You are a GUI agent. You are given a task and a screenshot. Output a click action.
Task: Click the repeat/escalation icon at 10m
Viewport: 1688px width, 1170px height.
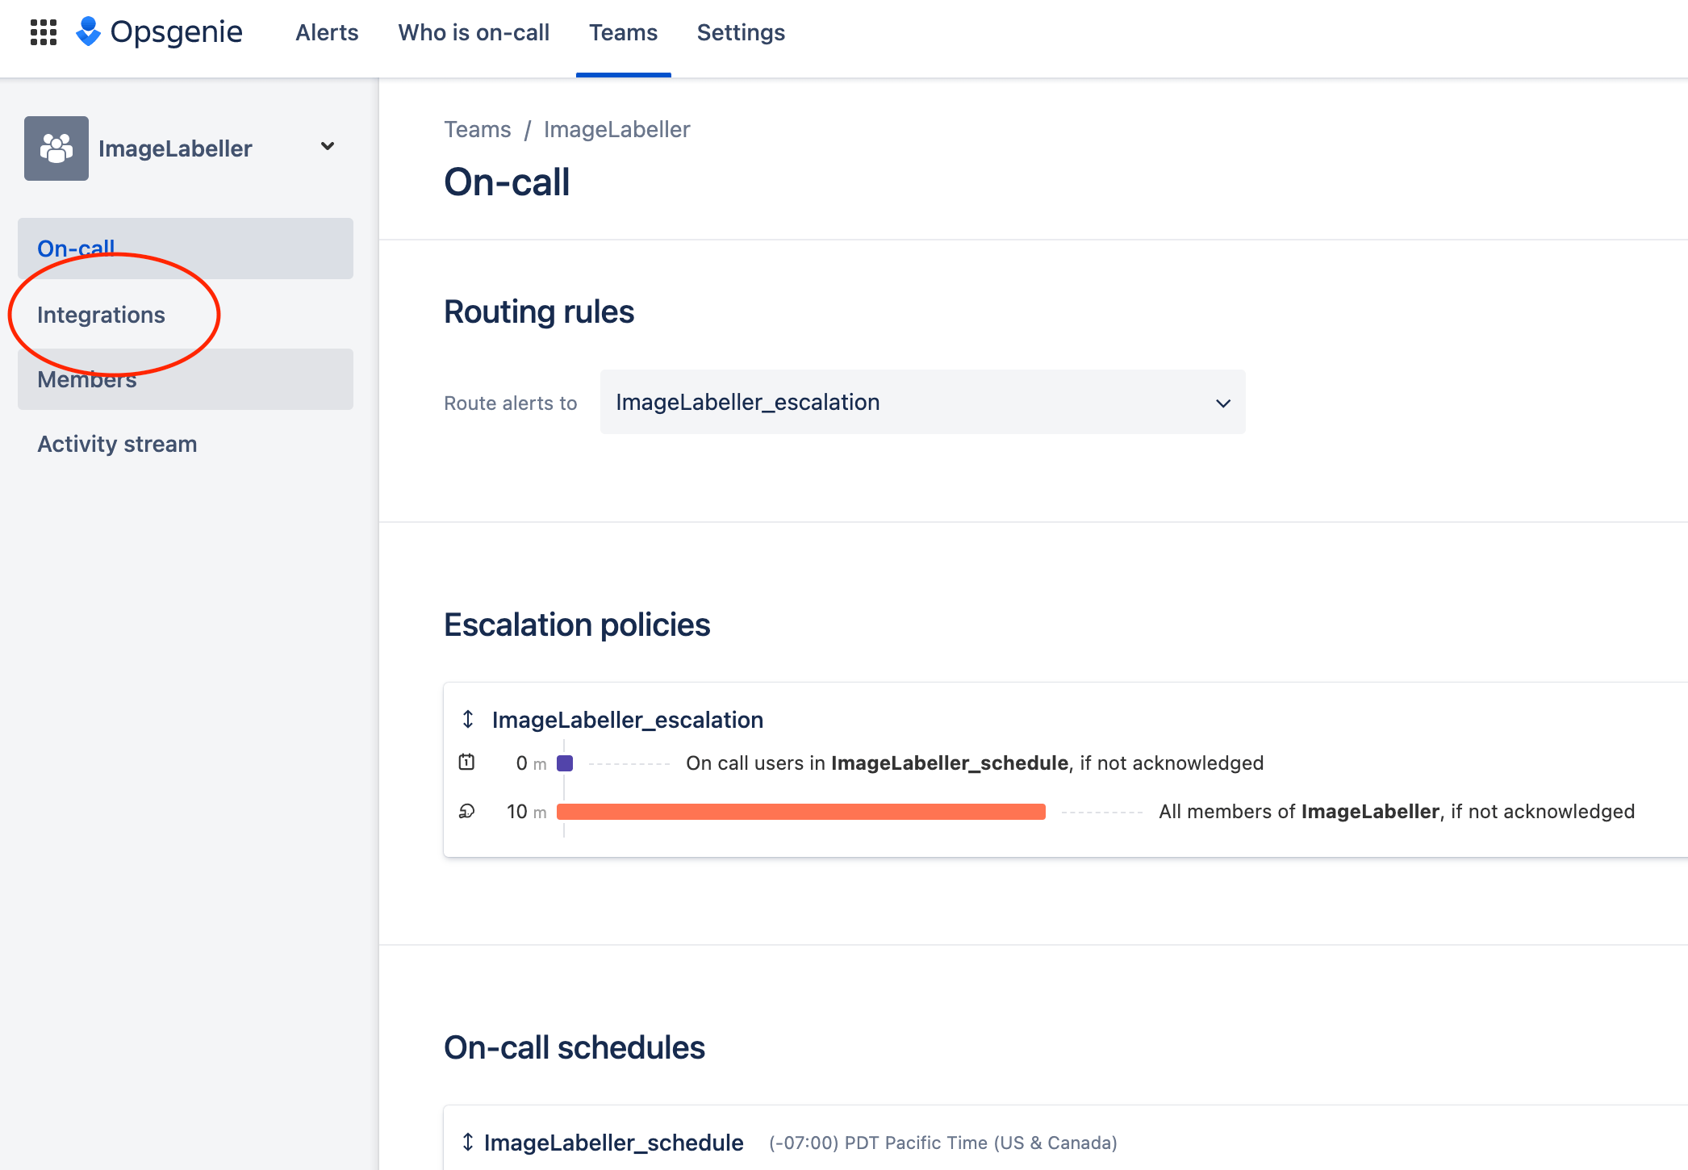coord(466,809)
